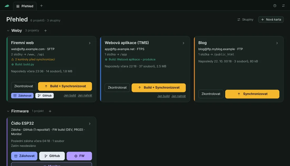Collapse the Firmware group chevron

coord(8,111)
